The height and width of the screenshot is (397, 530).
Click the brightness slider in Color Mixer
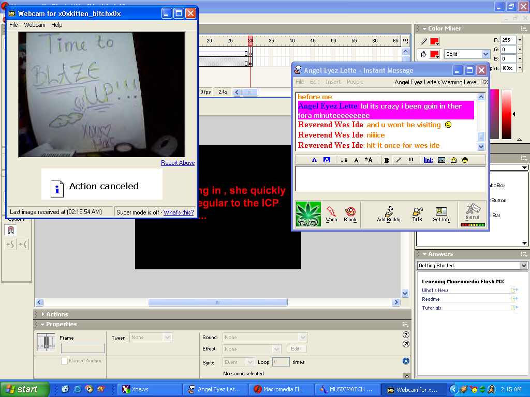[x=506, y=114]
